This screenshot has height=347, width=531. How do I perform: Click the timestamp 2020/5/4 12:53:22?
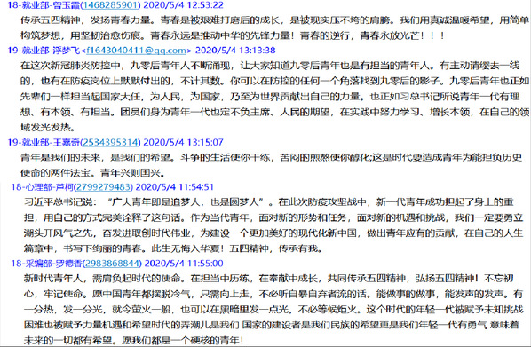pyautogui.click(x=183, y=5)
